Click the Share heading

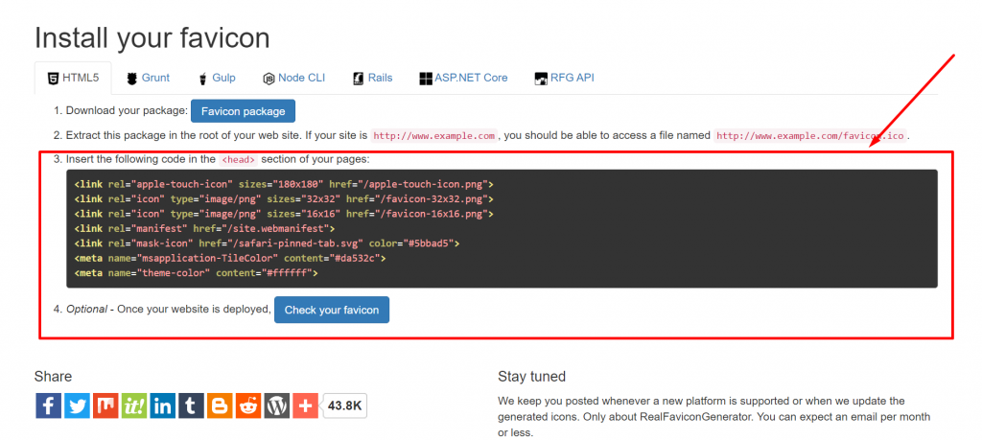[x=54, y=376]
